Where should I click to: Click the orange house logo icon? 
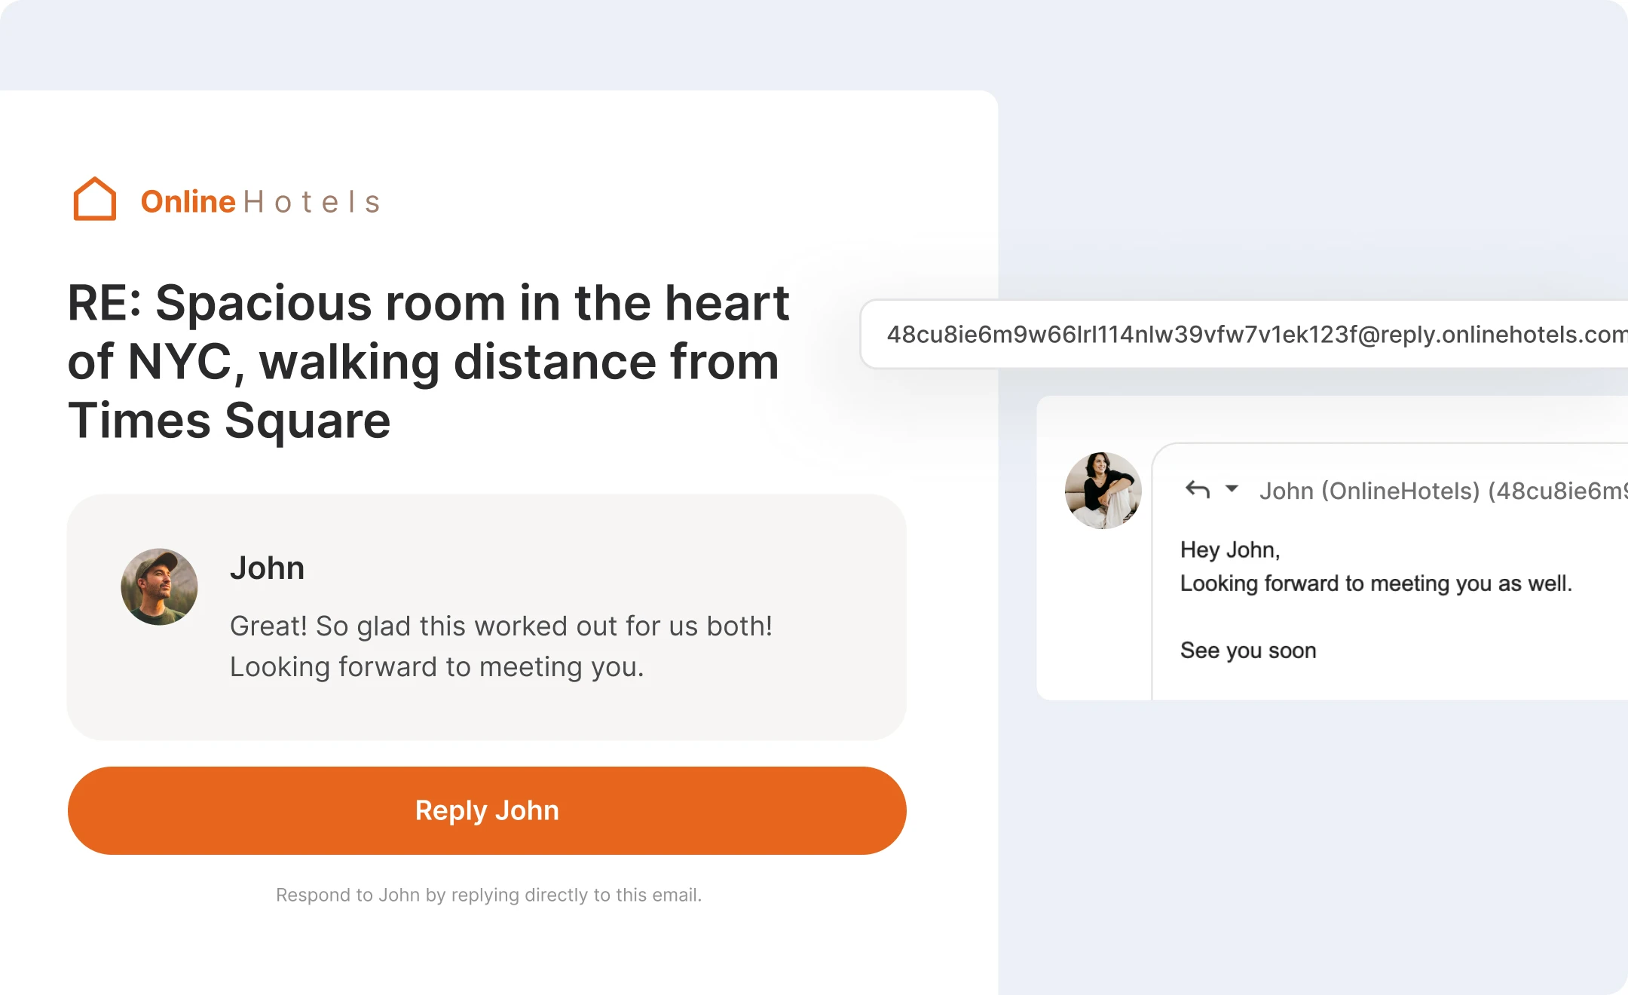95,199
